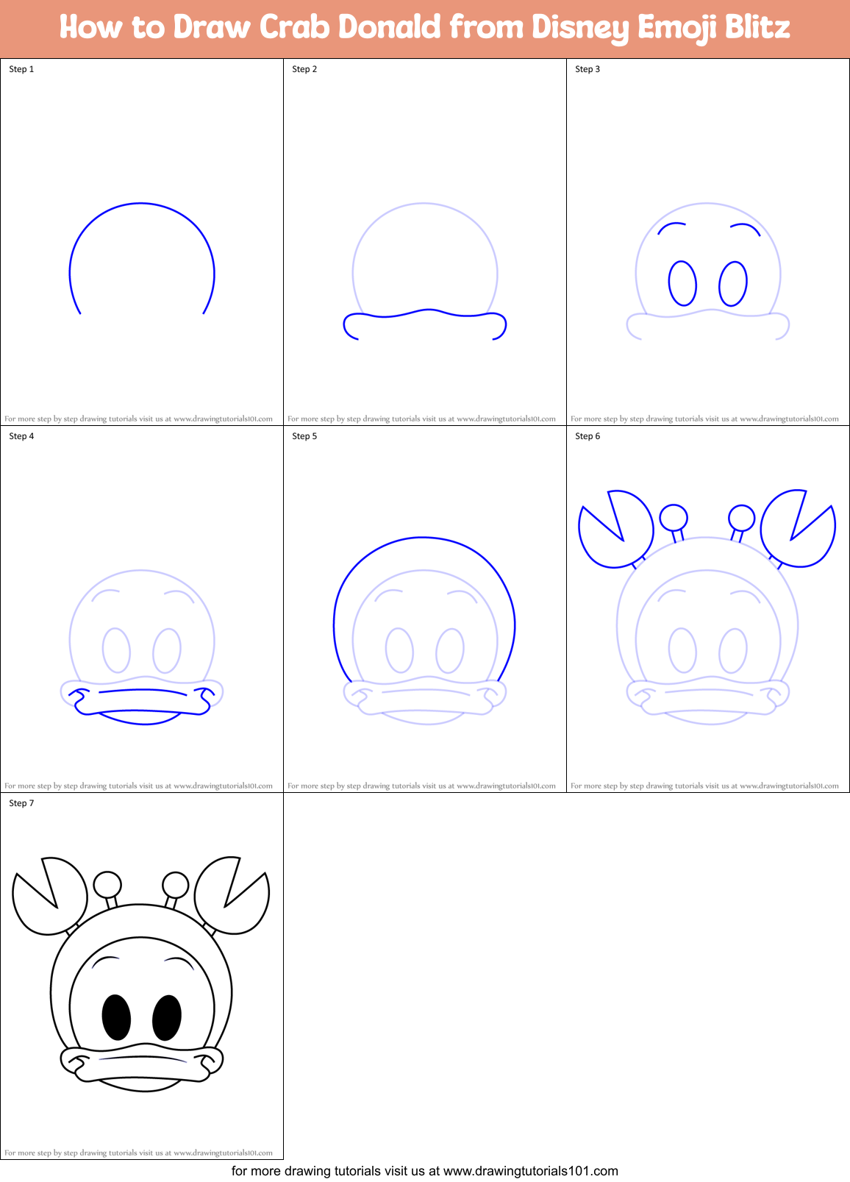Viewport: 850px width, 1182px height.
Task: Open the drawingtutorials101.com link at page bottom
Action: pyautogui.click(x=531, y=1171)
